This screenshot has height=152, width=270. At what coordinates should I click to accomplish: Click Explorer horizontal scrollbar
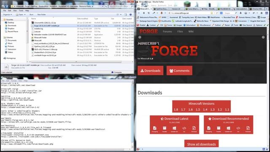[x=76, y=62]
